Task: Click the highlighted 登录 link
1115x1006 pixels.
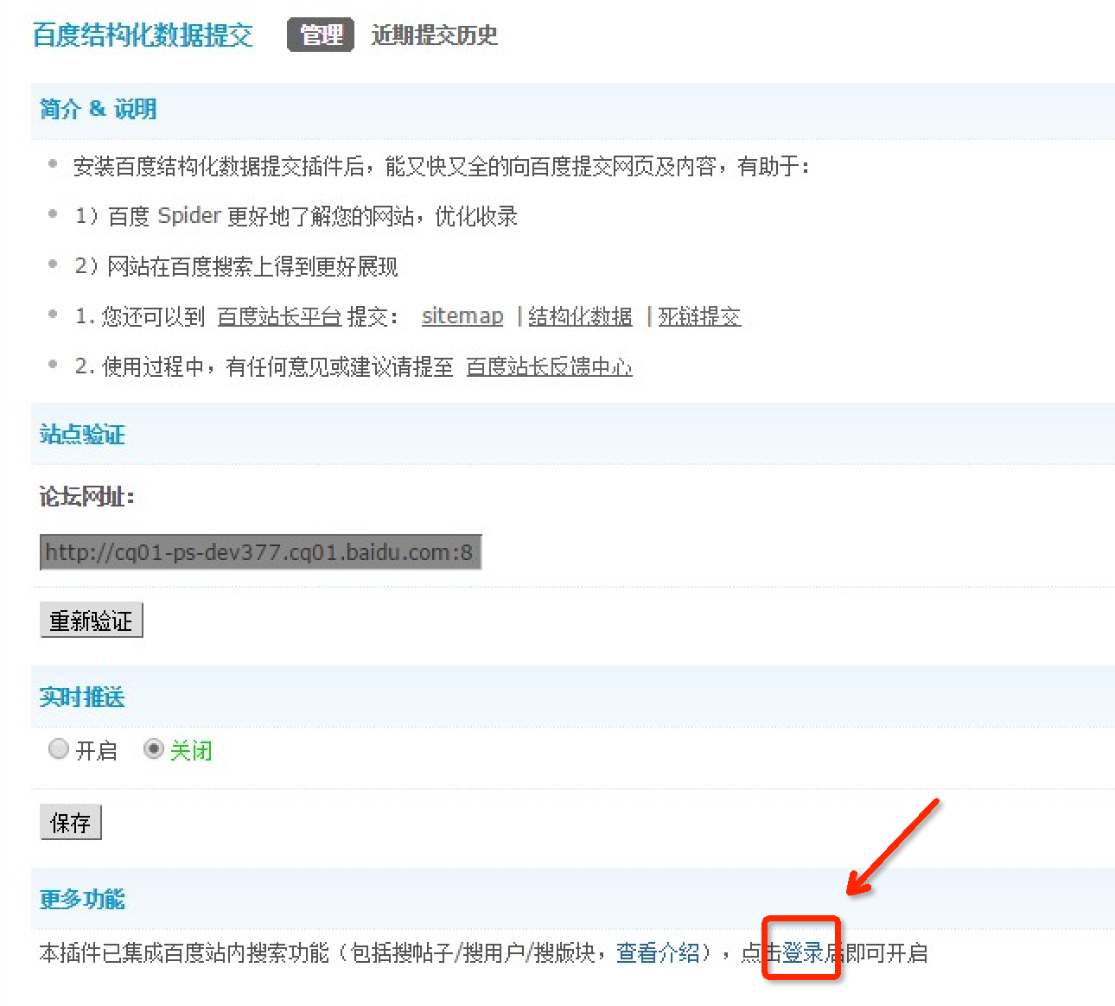Action: (802, 953)
